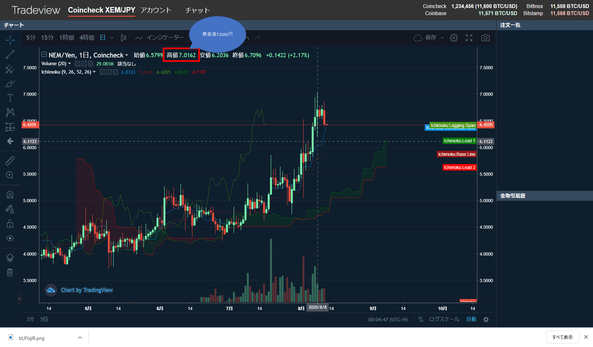593x347 pixels.
Task: Click the back arrow icon in sidebar
Action: pyautogui.click(x=10, y=141)
